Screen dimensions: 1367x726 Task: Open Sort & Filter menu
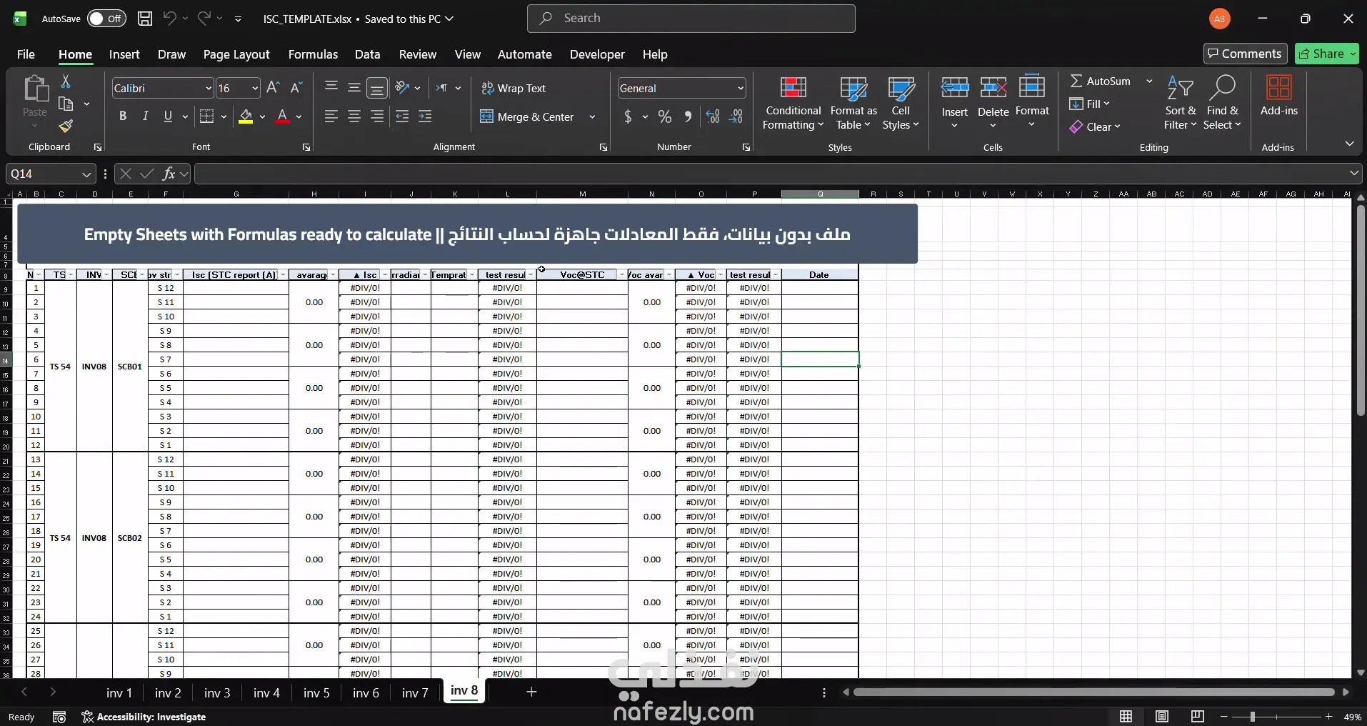point(1180,104)
